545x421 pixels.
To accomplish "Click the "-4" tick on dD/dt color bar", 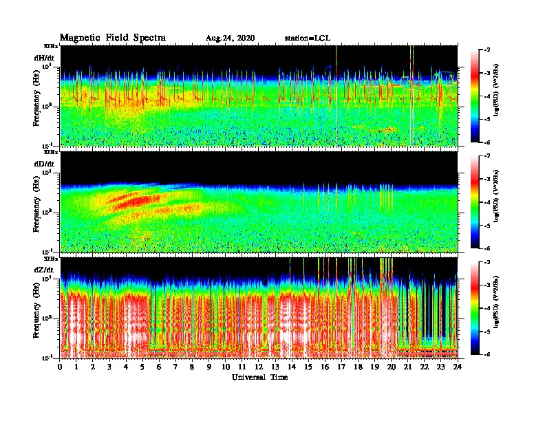I will tap(487, 202).
